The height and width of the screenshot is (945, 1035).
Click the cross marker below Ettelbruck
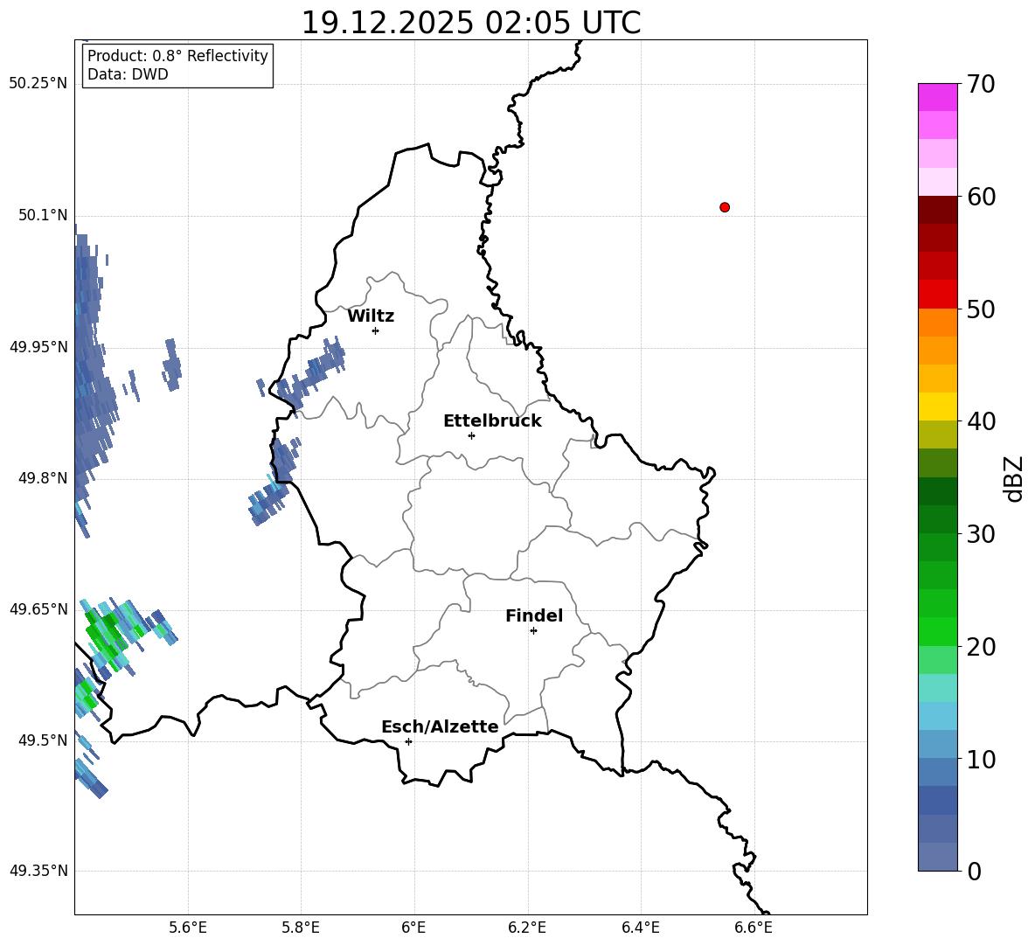point(471,435)
